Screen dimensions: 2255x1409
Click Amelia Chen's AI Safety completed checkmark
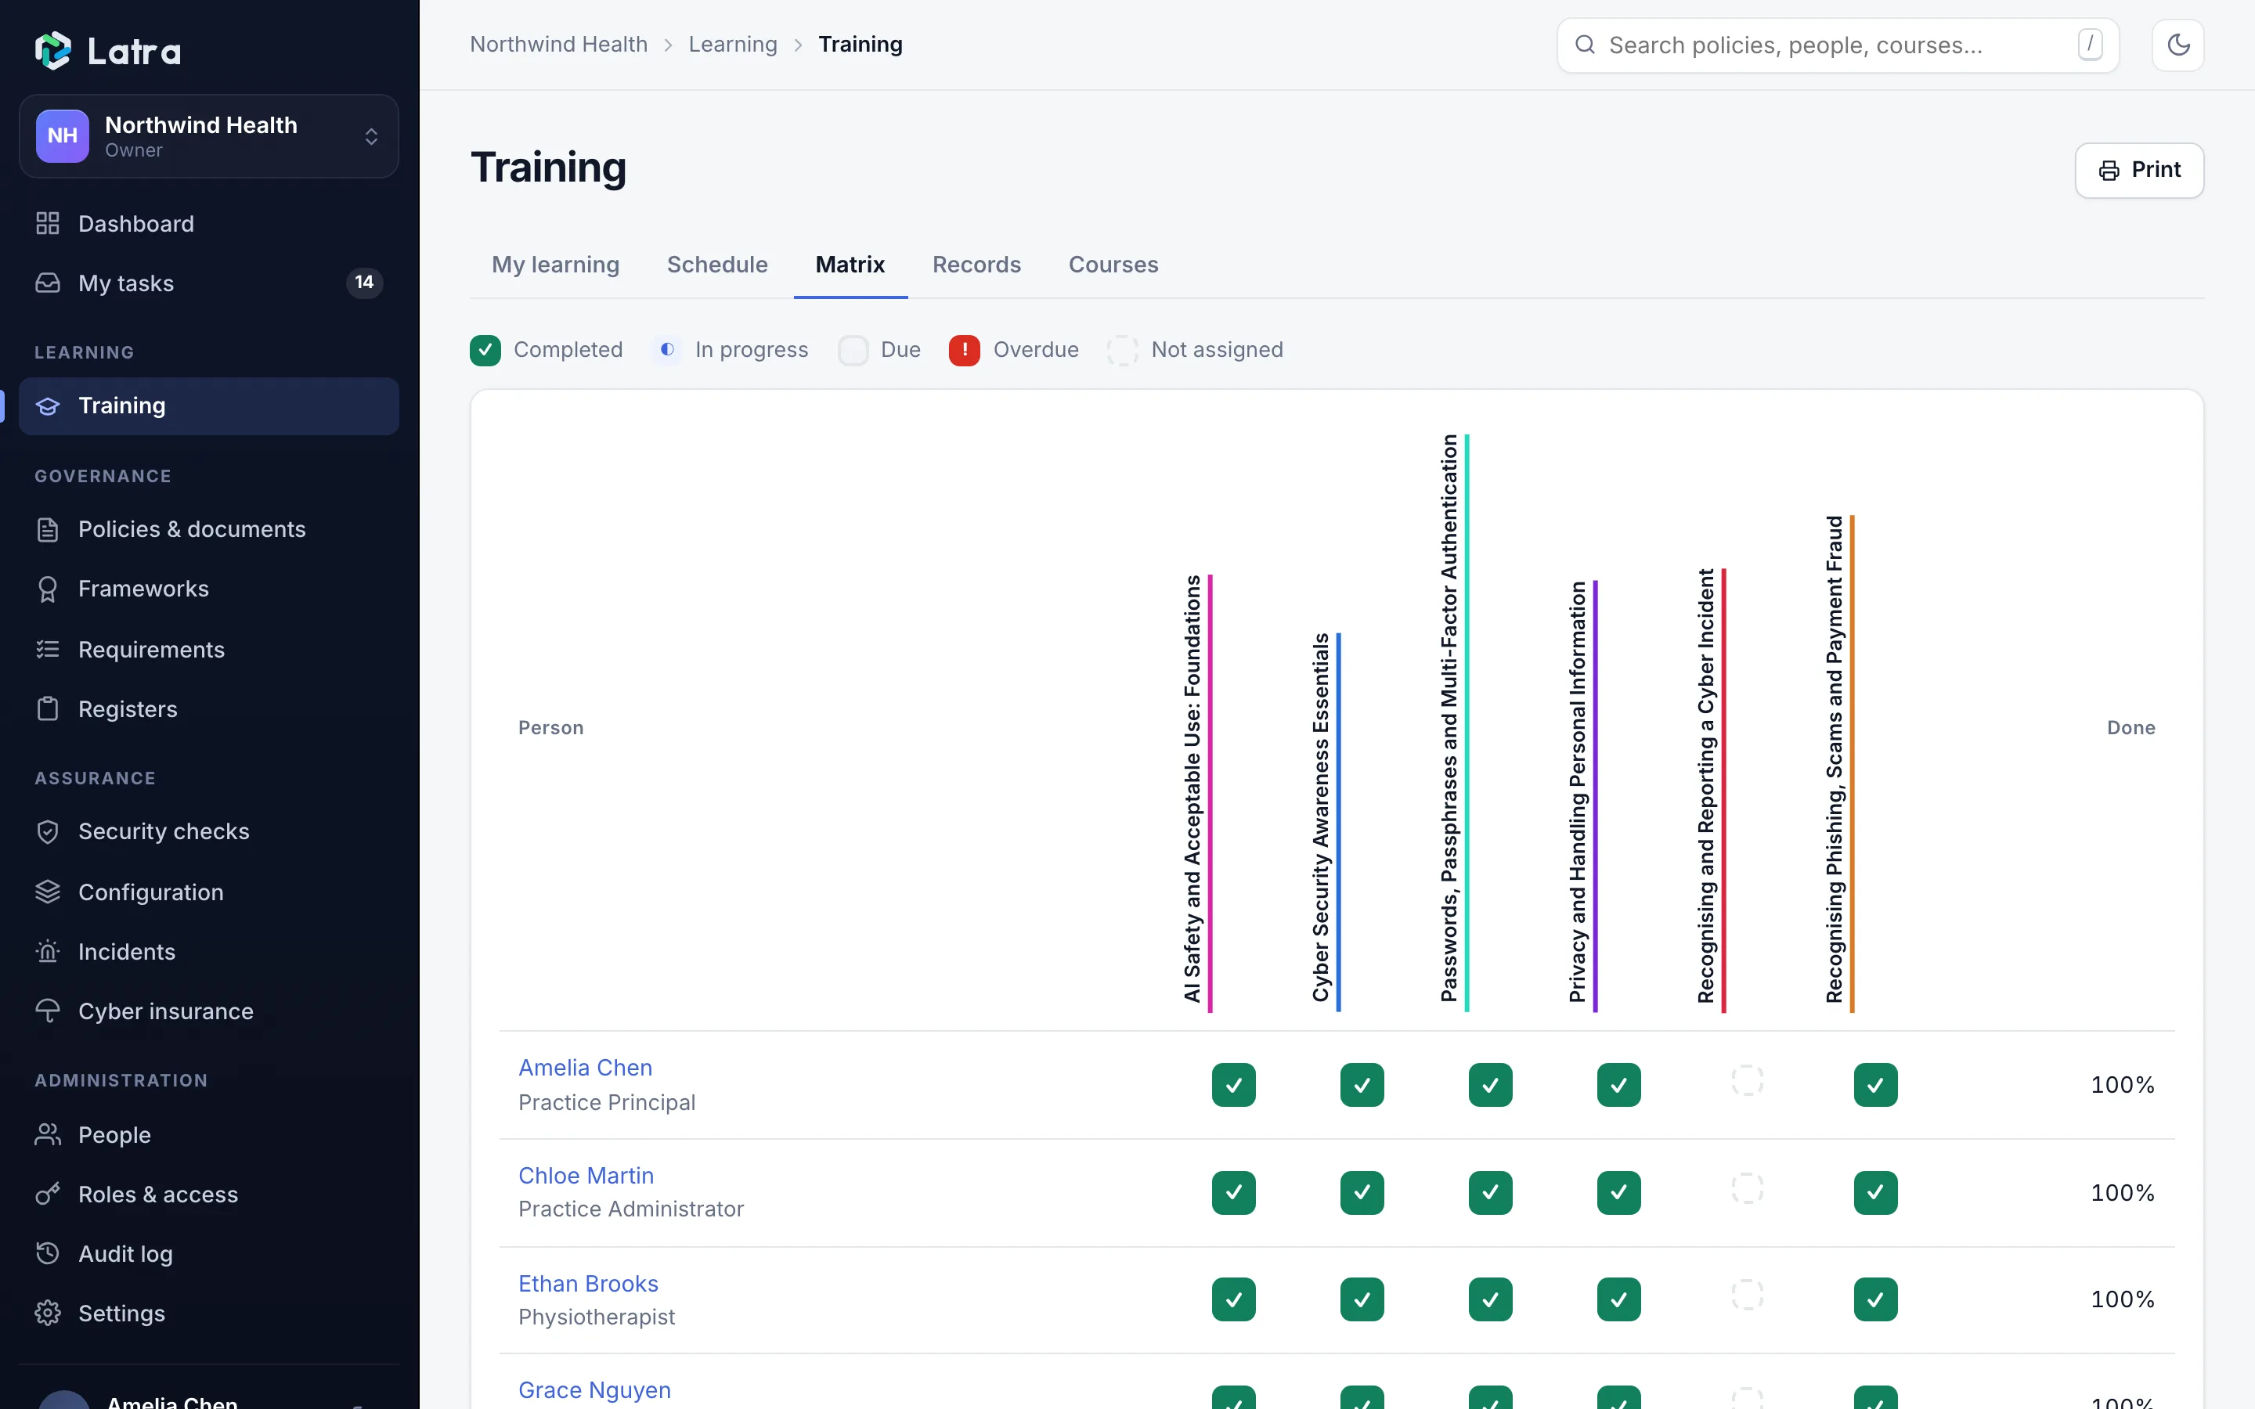pos(1234,1085)
